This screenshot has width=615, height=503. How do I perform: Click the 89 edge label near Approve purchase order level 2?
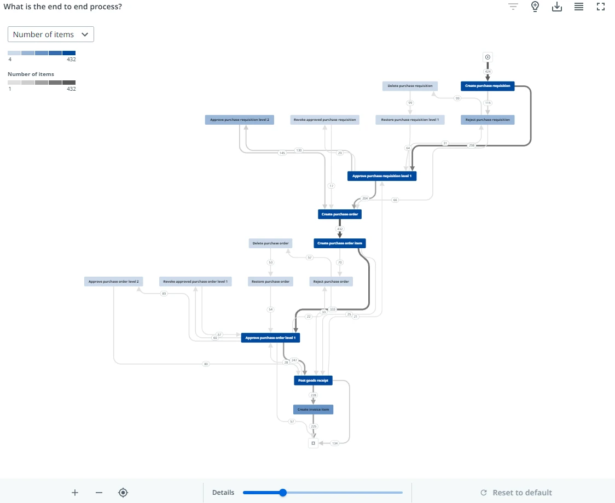pyautogui.click(x=164, y=293)
